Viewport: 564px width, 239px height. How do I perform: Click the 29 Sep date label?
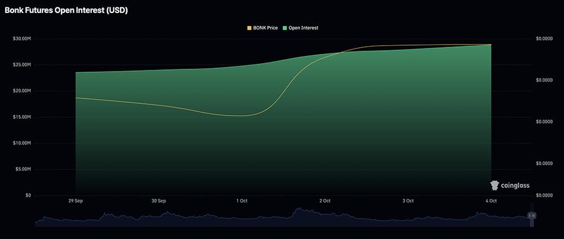(x=76, y=201)
